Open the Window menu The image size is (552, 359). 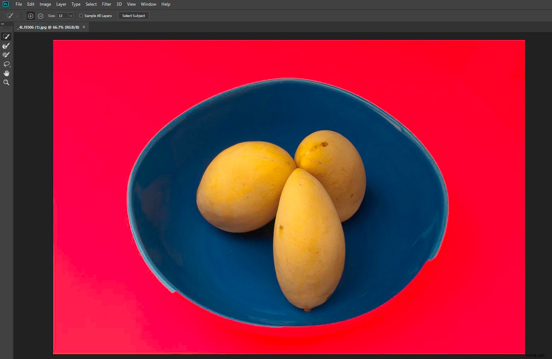click(148, 4)
